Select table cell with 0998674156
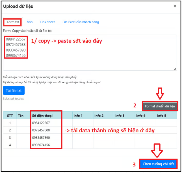The width and height of the screenshot is (182, 173). (x=41, y=145)
